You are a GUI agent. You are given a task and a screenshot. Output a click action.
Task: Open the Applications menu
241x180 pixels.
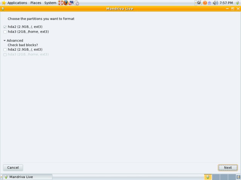(x=17, y=3)
